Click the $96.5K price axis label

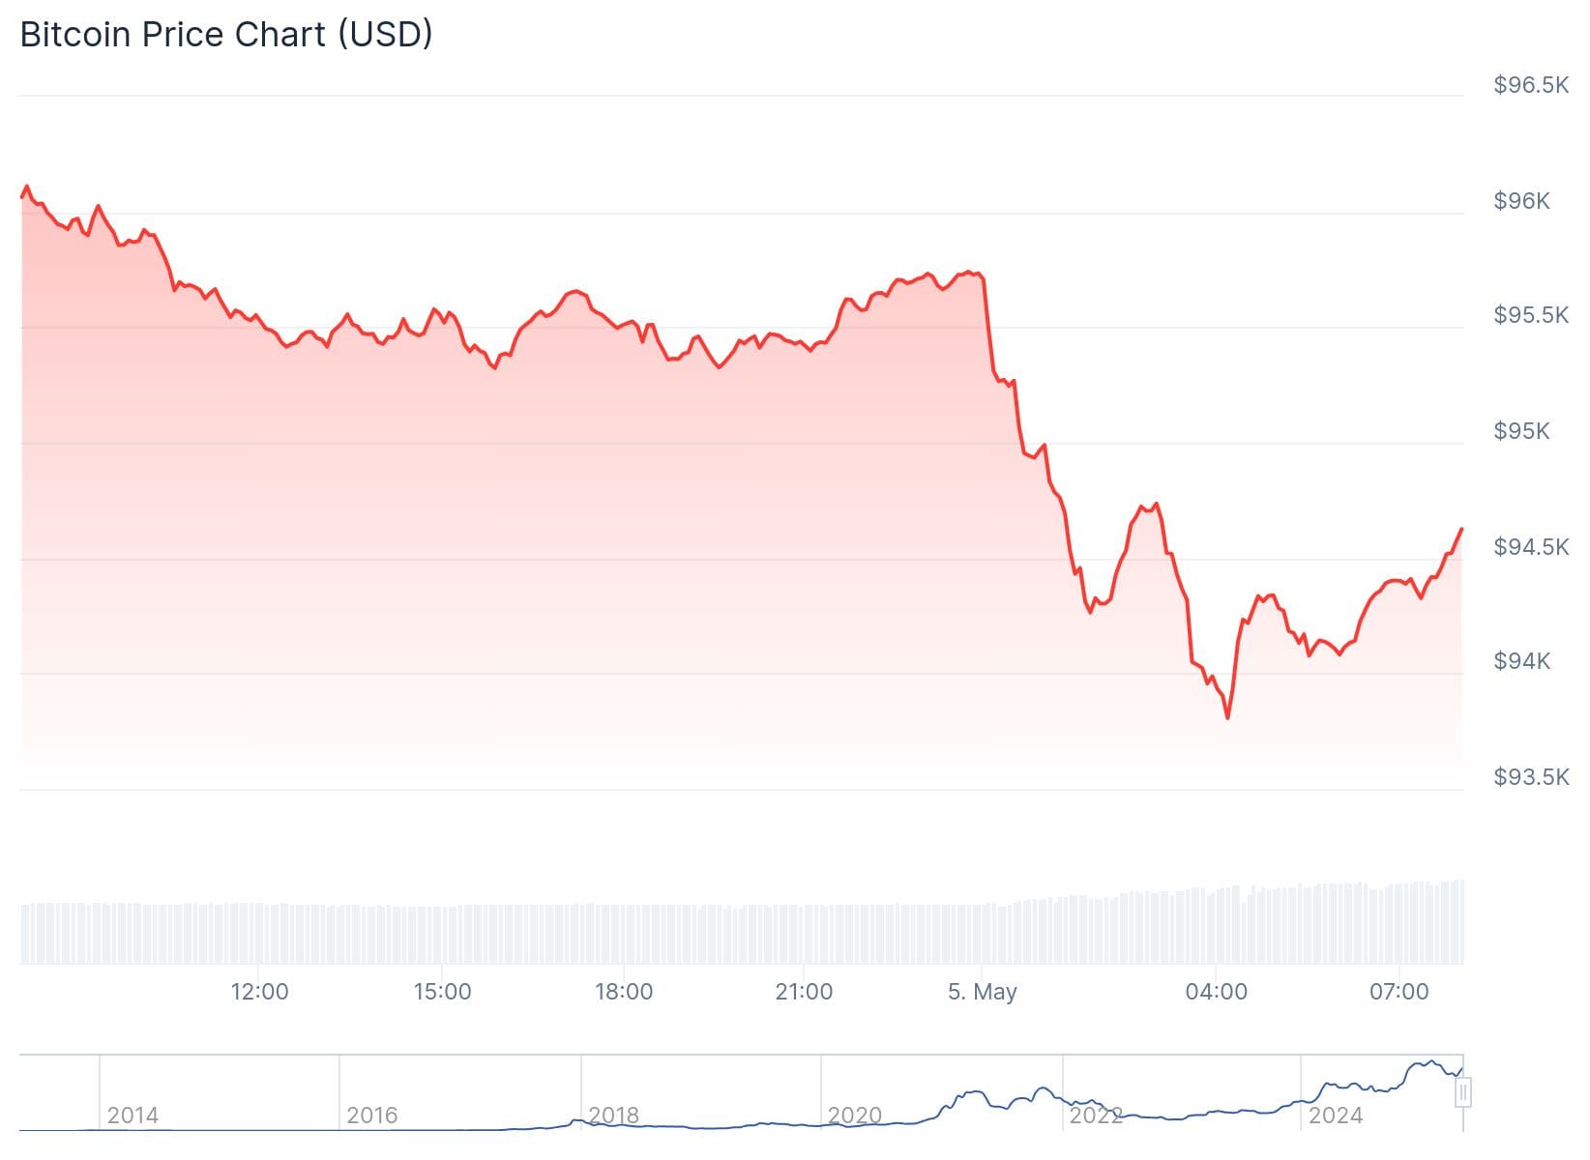(x=1530, y=85)
